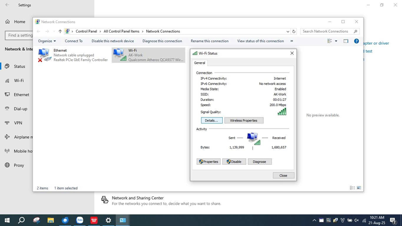Viewport: 402px width, 226px height.
Task: Choose Connect To in the command bar
Action: [x=73, y=41]
